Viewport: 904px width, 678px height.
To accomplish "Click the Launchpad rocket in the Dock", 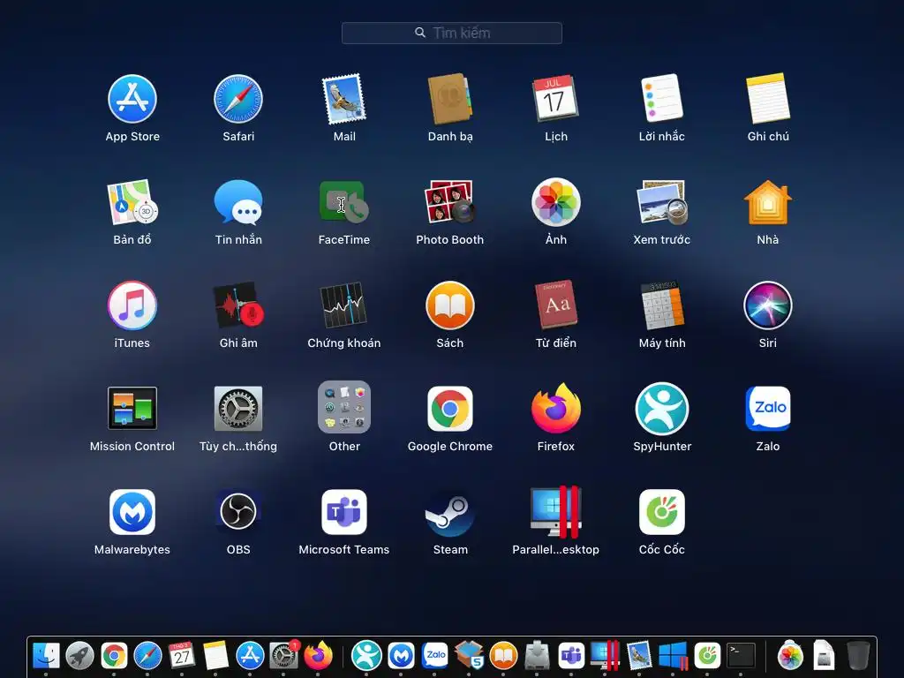I will [x=79, y=656].
